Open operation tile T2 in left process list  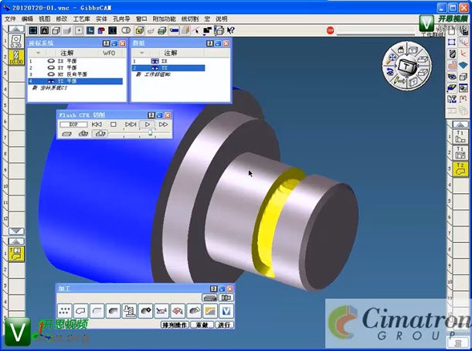(16, 254)
